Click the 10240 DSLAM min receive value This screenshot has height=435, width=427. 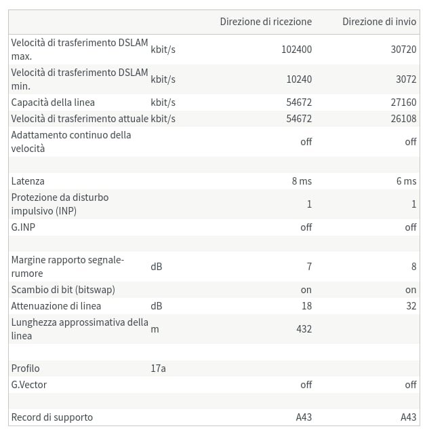299,79
